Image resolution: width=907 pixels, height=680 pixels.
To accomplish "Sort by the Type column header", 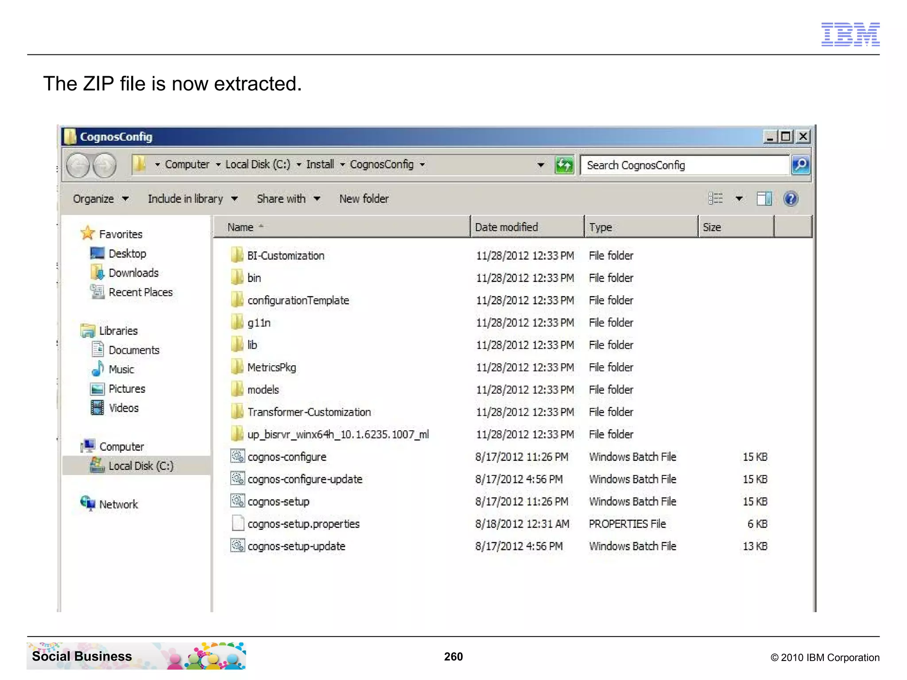I will (x=641, y=227).
